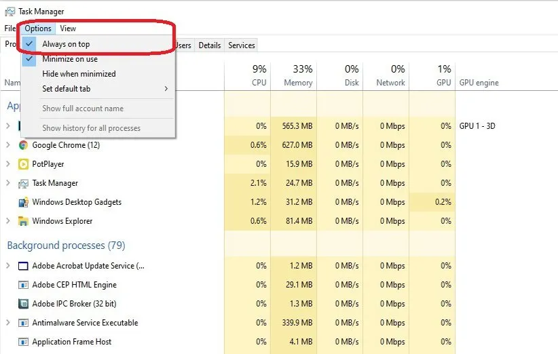
Task: Click the Task Manager process row icon
Action: pyautogui.click(x=23, y=183)
